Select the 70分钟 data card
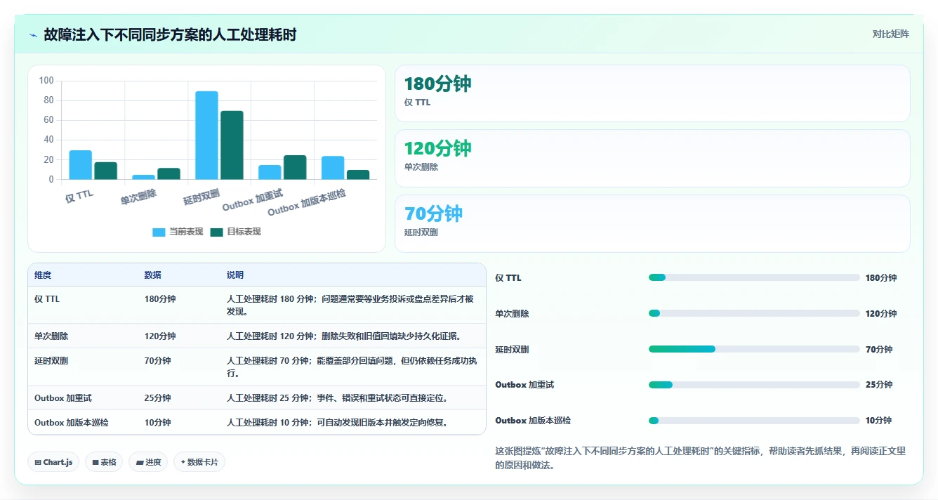Viewport: 938px width, 500px height. (652, 223)
